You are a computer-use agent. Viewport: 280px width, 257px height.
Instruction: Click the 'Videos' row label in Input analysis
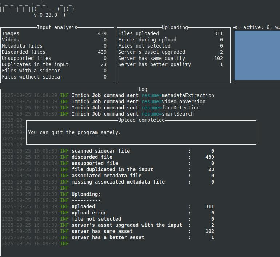[10, 40]
